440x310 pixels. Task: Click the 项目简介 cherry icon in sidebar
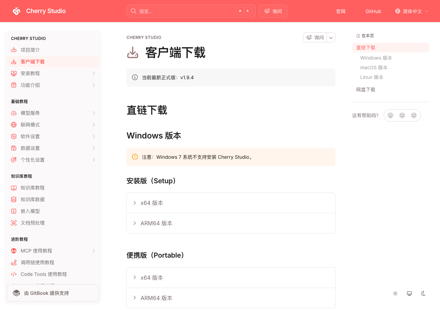point(14,50)
